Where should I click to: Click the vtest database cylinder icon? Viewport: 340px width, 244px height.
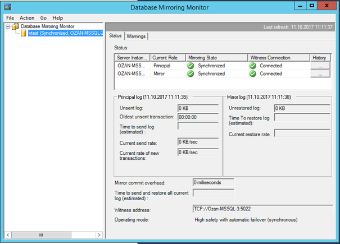23,33
